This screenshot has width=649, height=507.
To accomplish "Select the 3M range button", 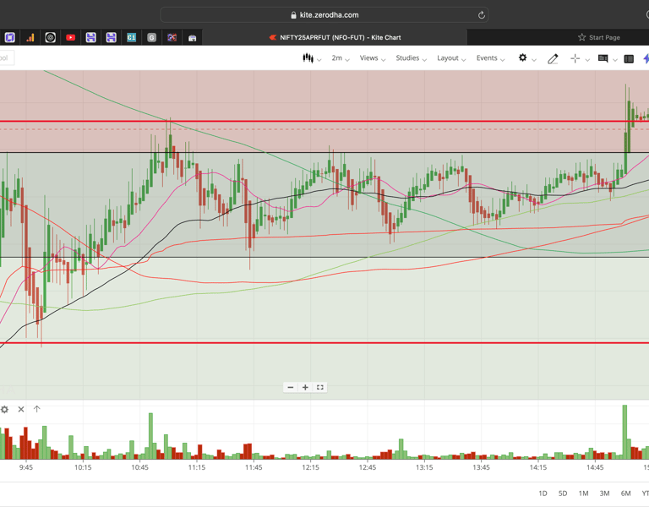I will (x=604, y=493).
